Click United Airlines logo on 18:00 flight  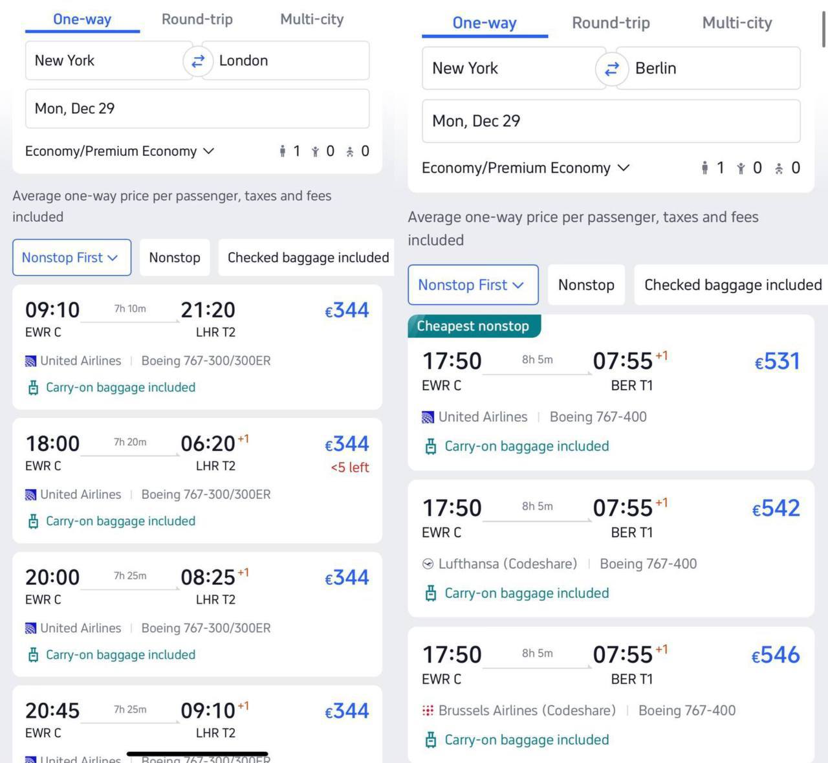[x=30, y=495]
